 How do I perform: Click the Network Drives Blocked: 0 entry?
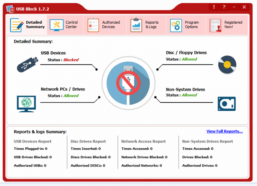[144, 157]
